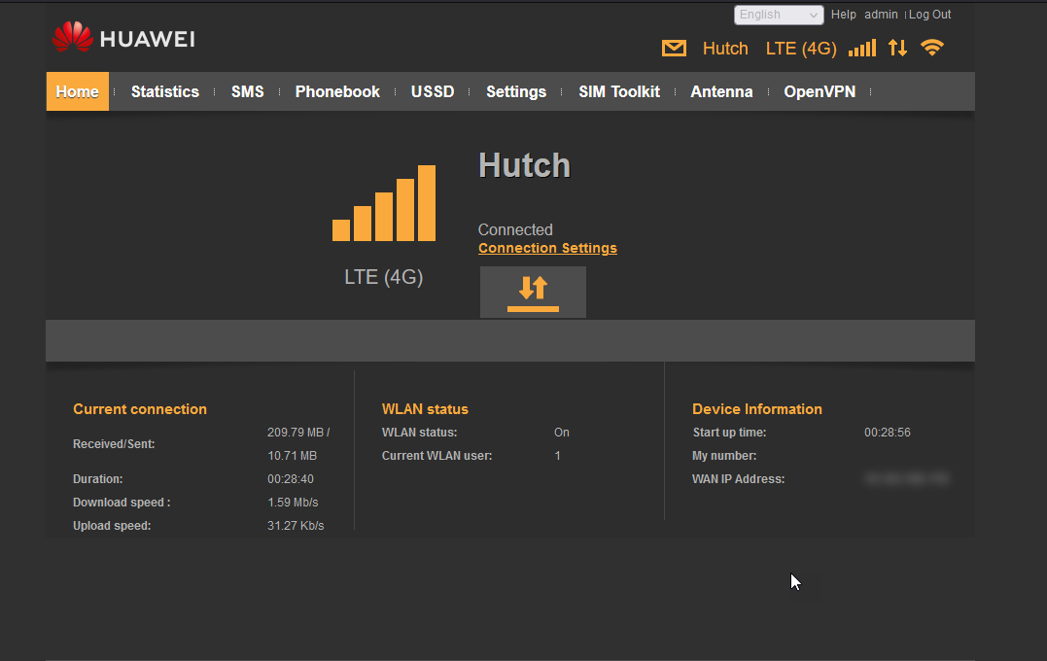Open the SMS tab

coord(247,91)
